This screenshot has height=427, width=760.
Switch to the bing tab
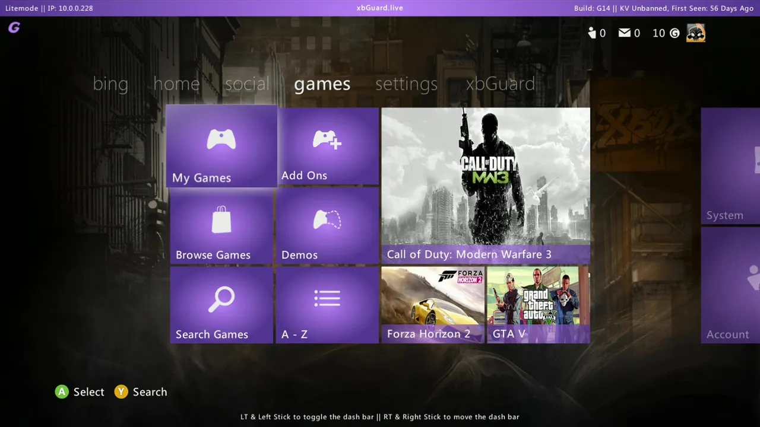tap(110, 84)
